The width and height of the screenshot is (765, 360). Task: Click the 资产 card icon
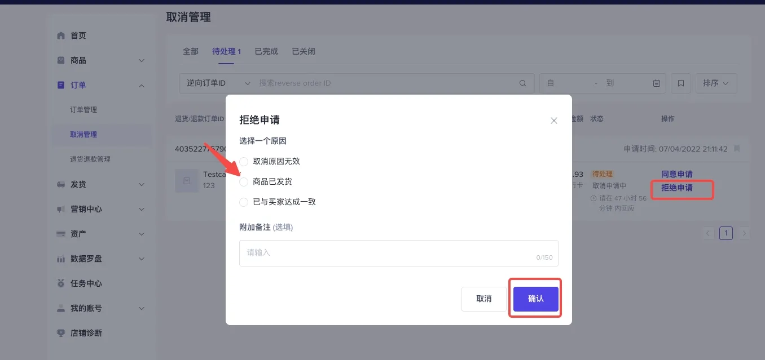[61, 234]
